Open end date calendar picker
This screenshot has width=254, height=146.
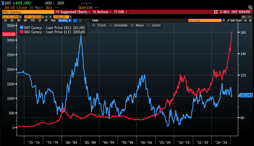[43, 17]
